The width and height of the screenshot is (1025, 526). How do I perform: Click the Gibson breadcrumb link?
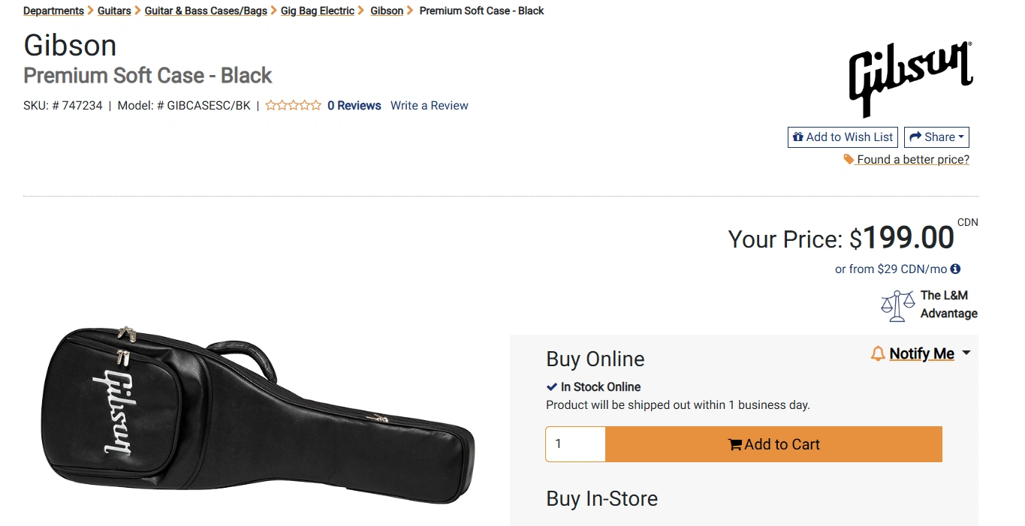(387, 11)
